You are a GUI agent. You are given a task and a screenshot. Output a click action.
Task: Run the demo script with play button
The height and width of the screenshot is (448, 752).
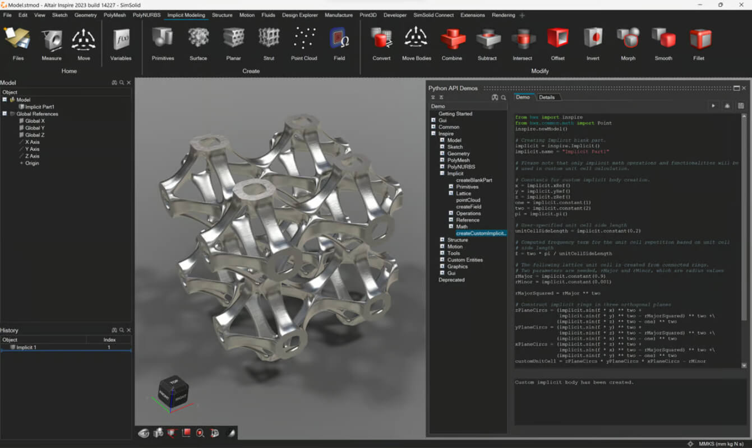coord(713,106)
